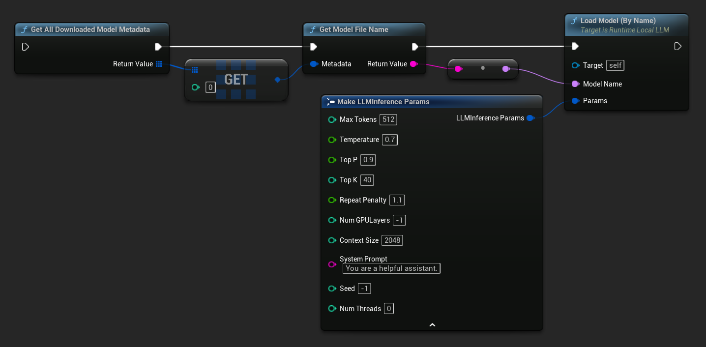Select the System Prompt text field
The height and width of the screenshot is (347, 706).
(391, 268)
